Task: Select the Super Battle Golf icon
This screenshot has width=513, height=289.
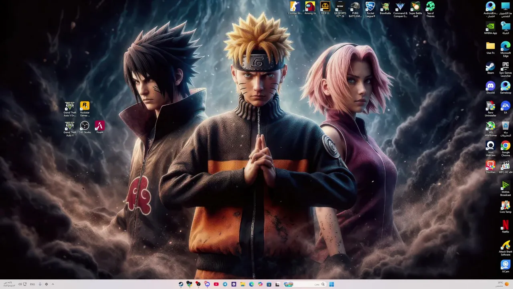Action: 415,9
